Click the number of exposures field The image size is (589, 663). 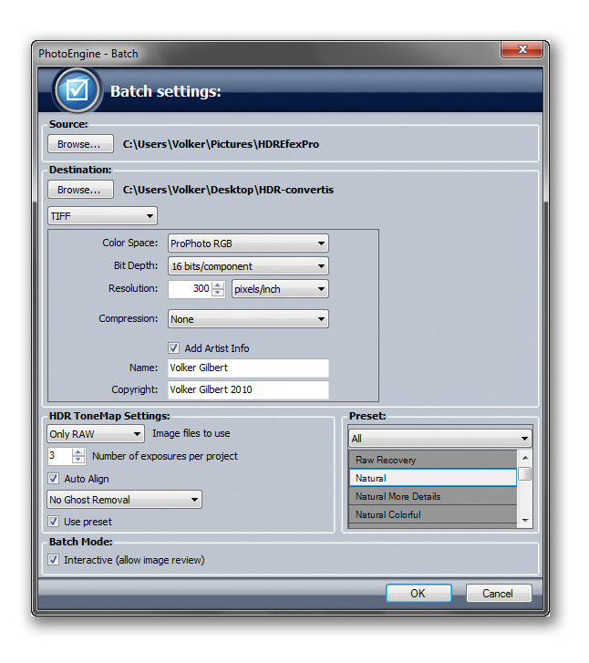point(60,456)
